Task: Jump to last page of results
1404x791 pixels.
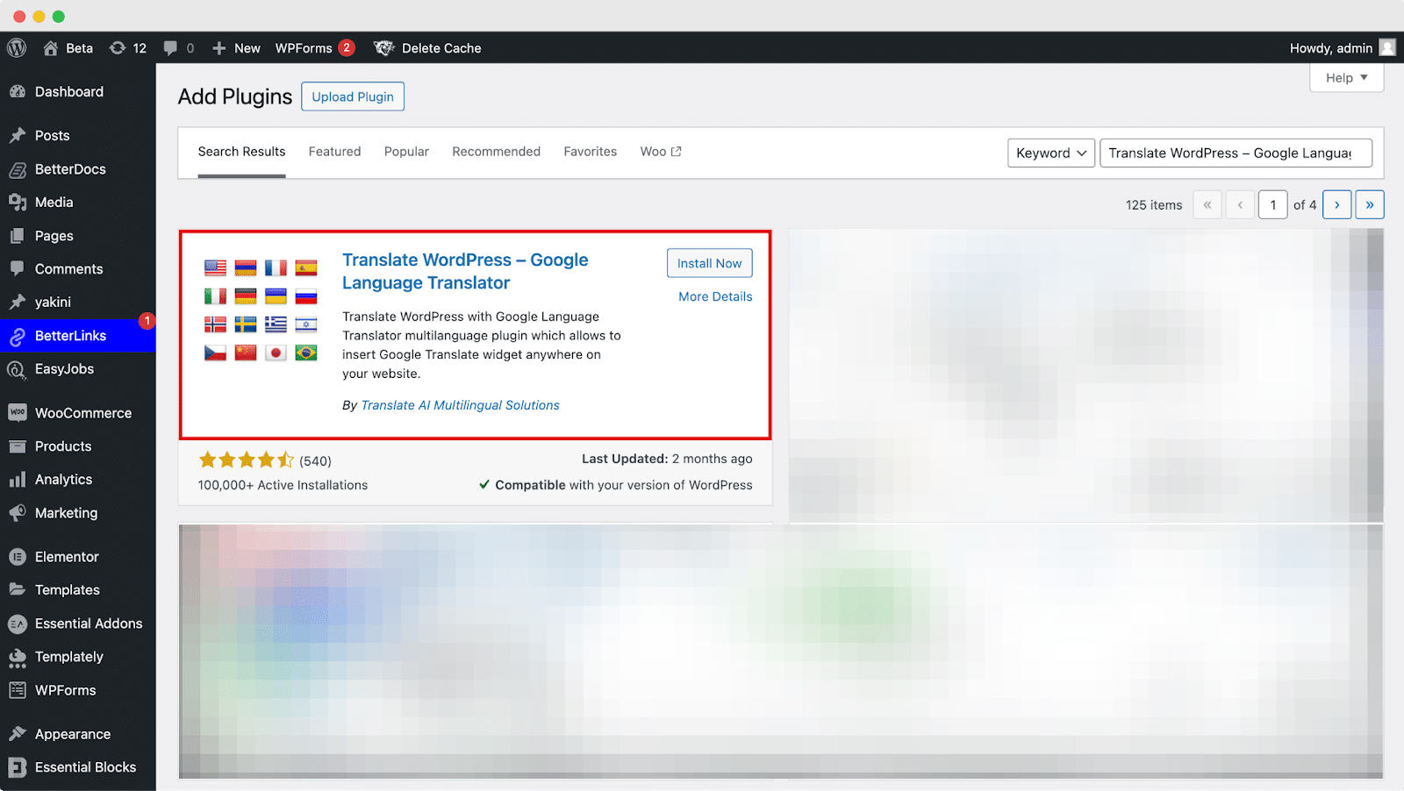Action: point(1370,204)
